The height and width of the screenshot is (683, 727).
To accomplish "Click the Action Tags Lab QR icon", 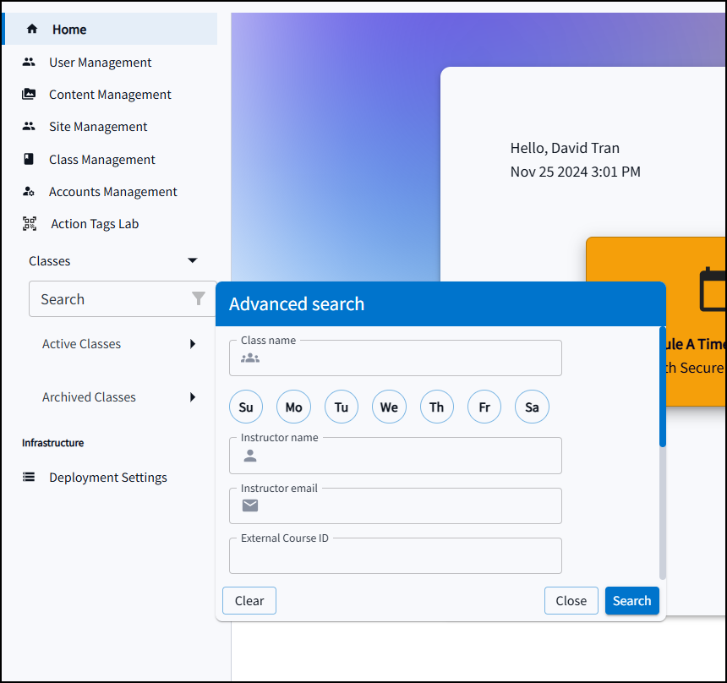I will (x=30, y=224).
